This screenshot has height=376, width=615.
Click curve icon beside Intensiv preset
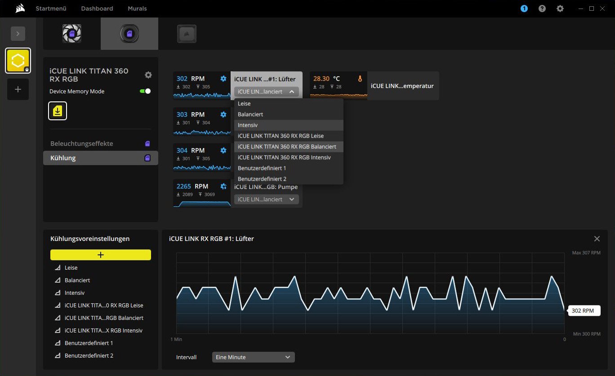pos(57,293)
